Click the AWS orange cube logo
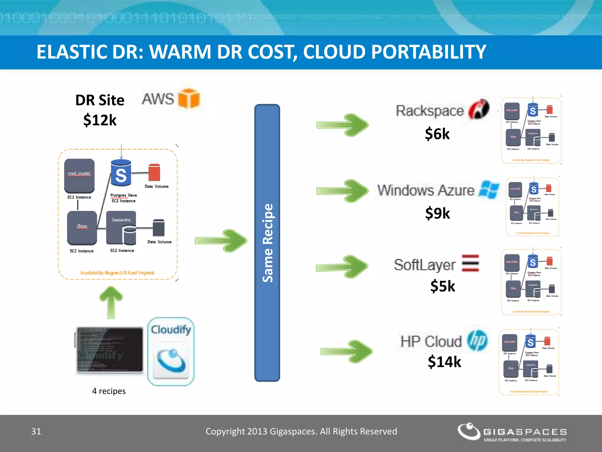Image resolution: width=602 pixels, height=452 pixels. tap(189, 98)
